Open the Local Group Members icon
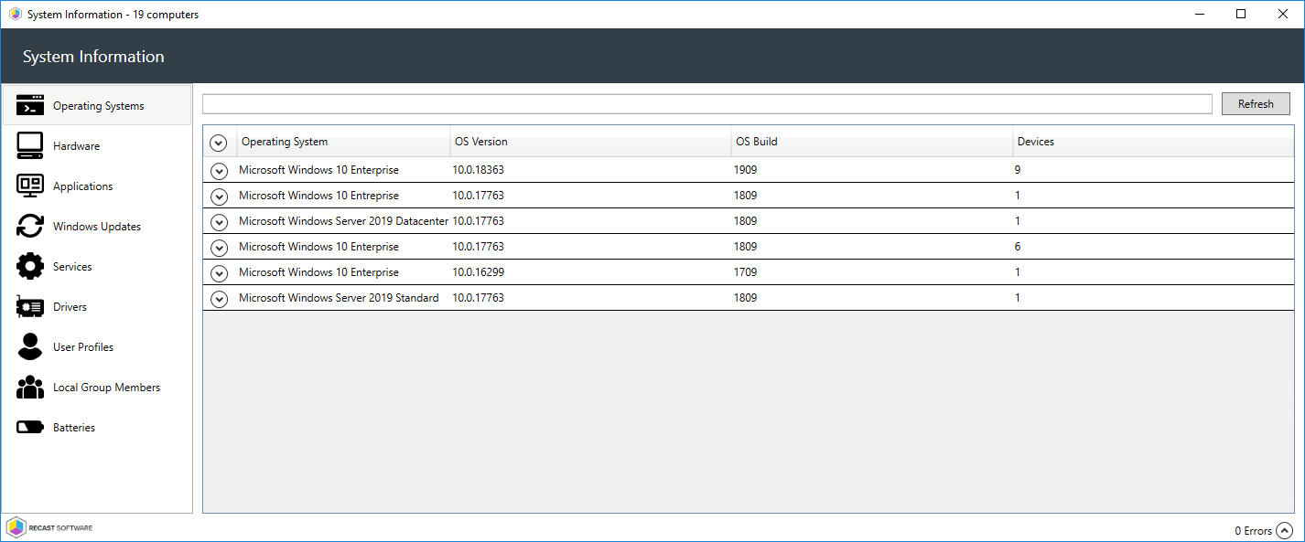 [30, 387]
